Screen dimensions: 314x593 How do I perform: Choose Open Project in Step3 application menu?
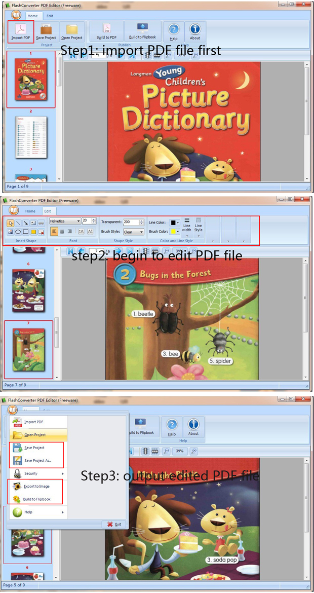click(x=37, y=435)
